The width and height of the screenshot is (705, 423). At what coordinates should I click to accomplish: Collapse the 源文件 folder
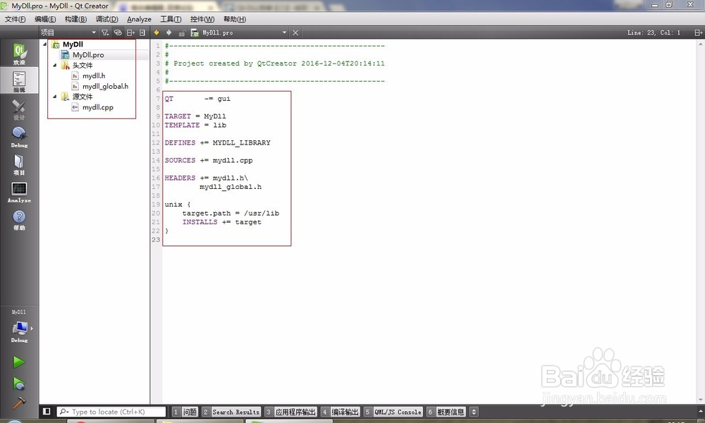[x=55, y=97]
